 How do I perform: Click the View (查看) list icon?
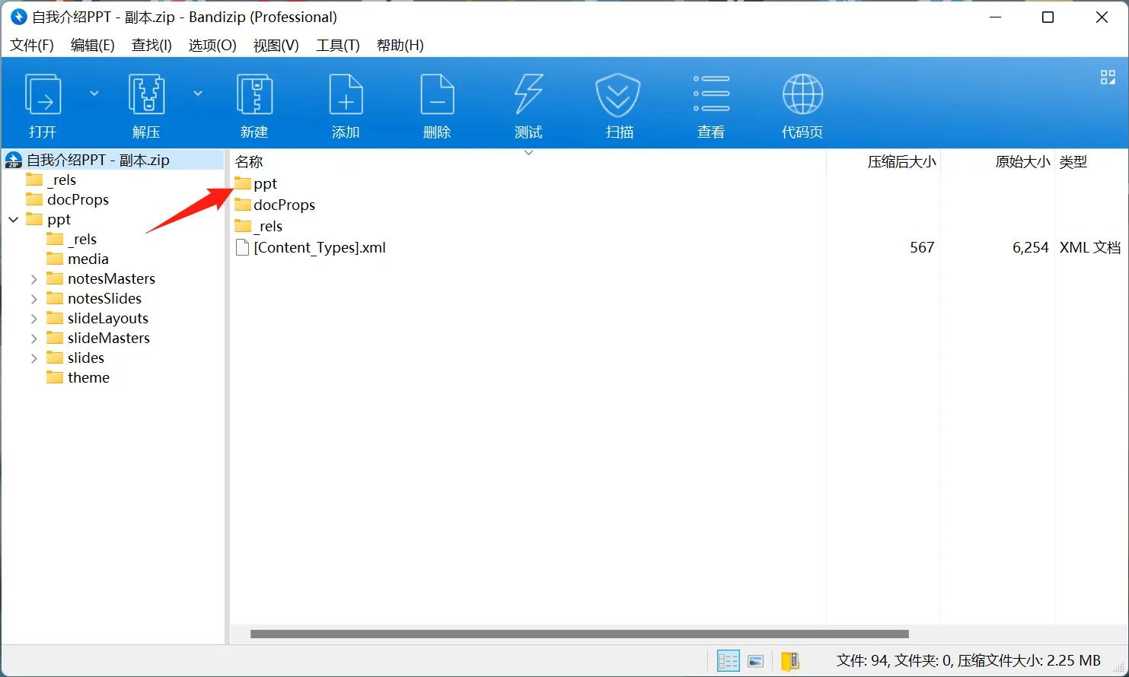[x=711, y=94]
